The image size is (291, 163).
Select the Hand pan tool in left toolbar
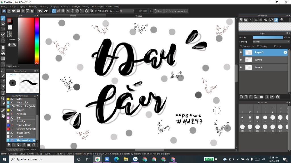tap(3, 116)
